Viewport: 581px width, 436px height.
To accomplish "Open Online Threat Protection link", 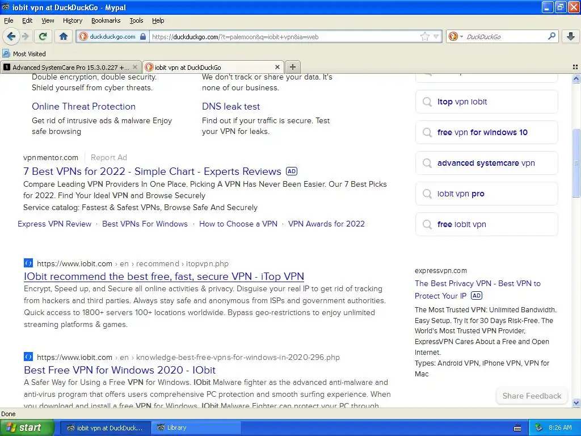I will [x=84, y=106].
